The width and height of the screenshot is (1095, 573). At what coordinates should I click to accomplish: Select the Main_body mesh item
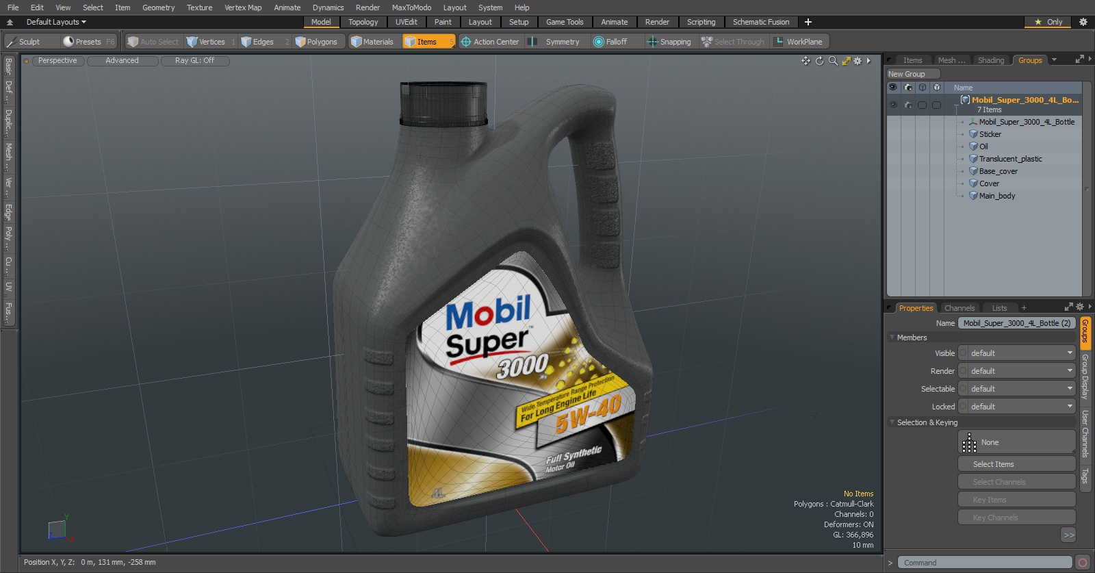pyautogui.click(x=996, y=196)
